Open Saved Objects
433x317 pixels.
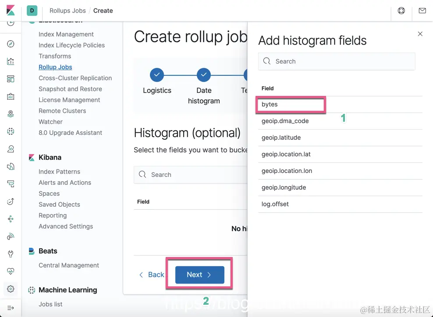(59, 204)
